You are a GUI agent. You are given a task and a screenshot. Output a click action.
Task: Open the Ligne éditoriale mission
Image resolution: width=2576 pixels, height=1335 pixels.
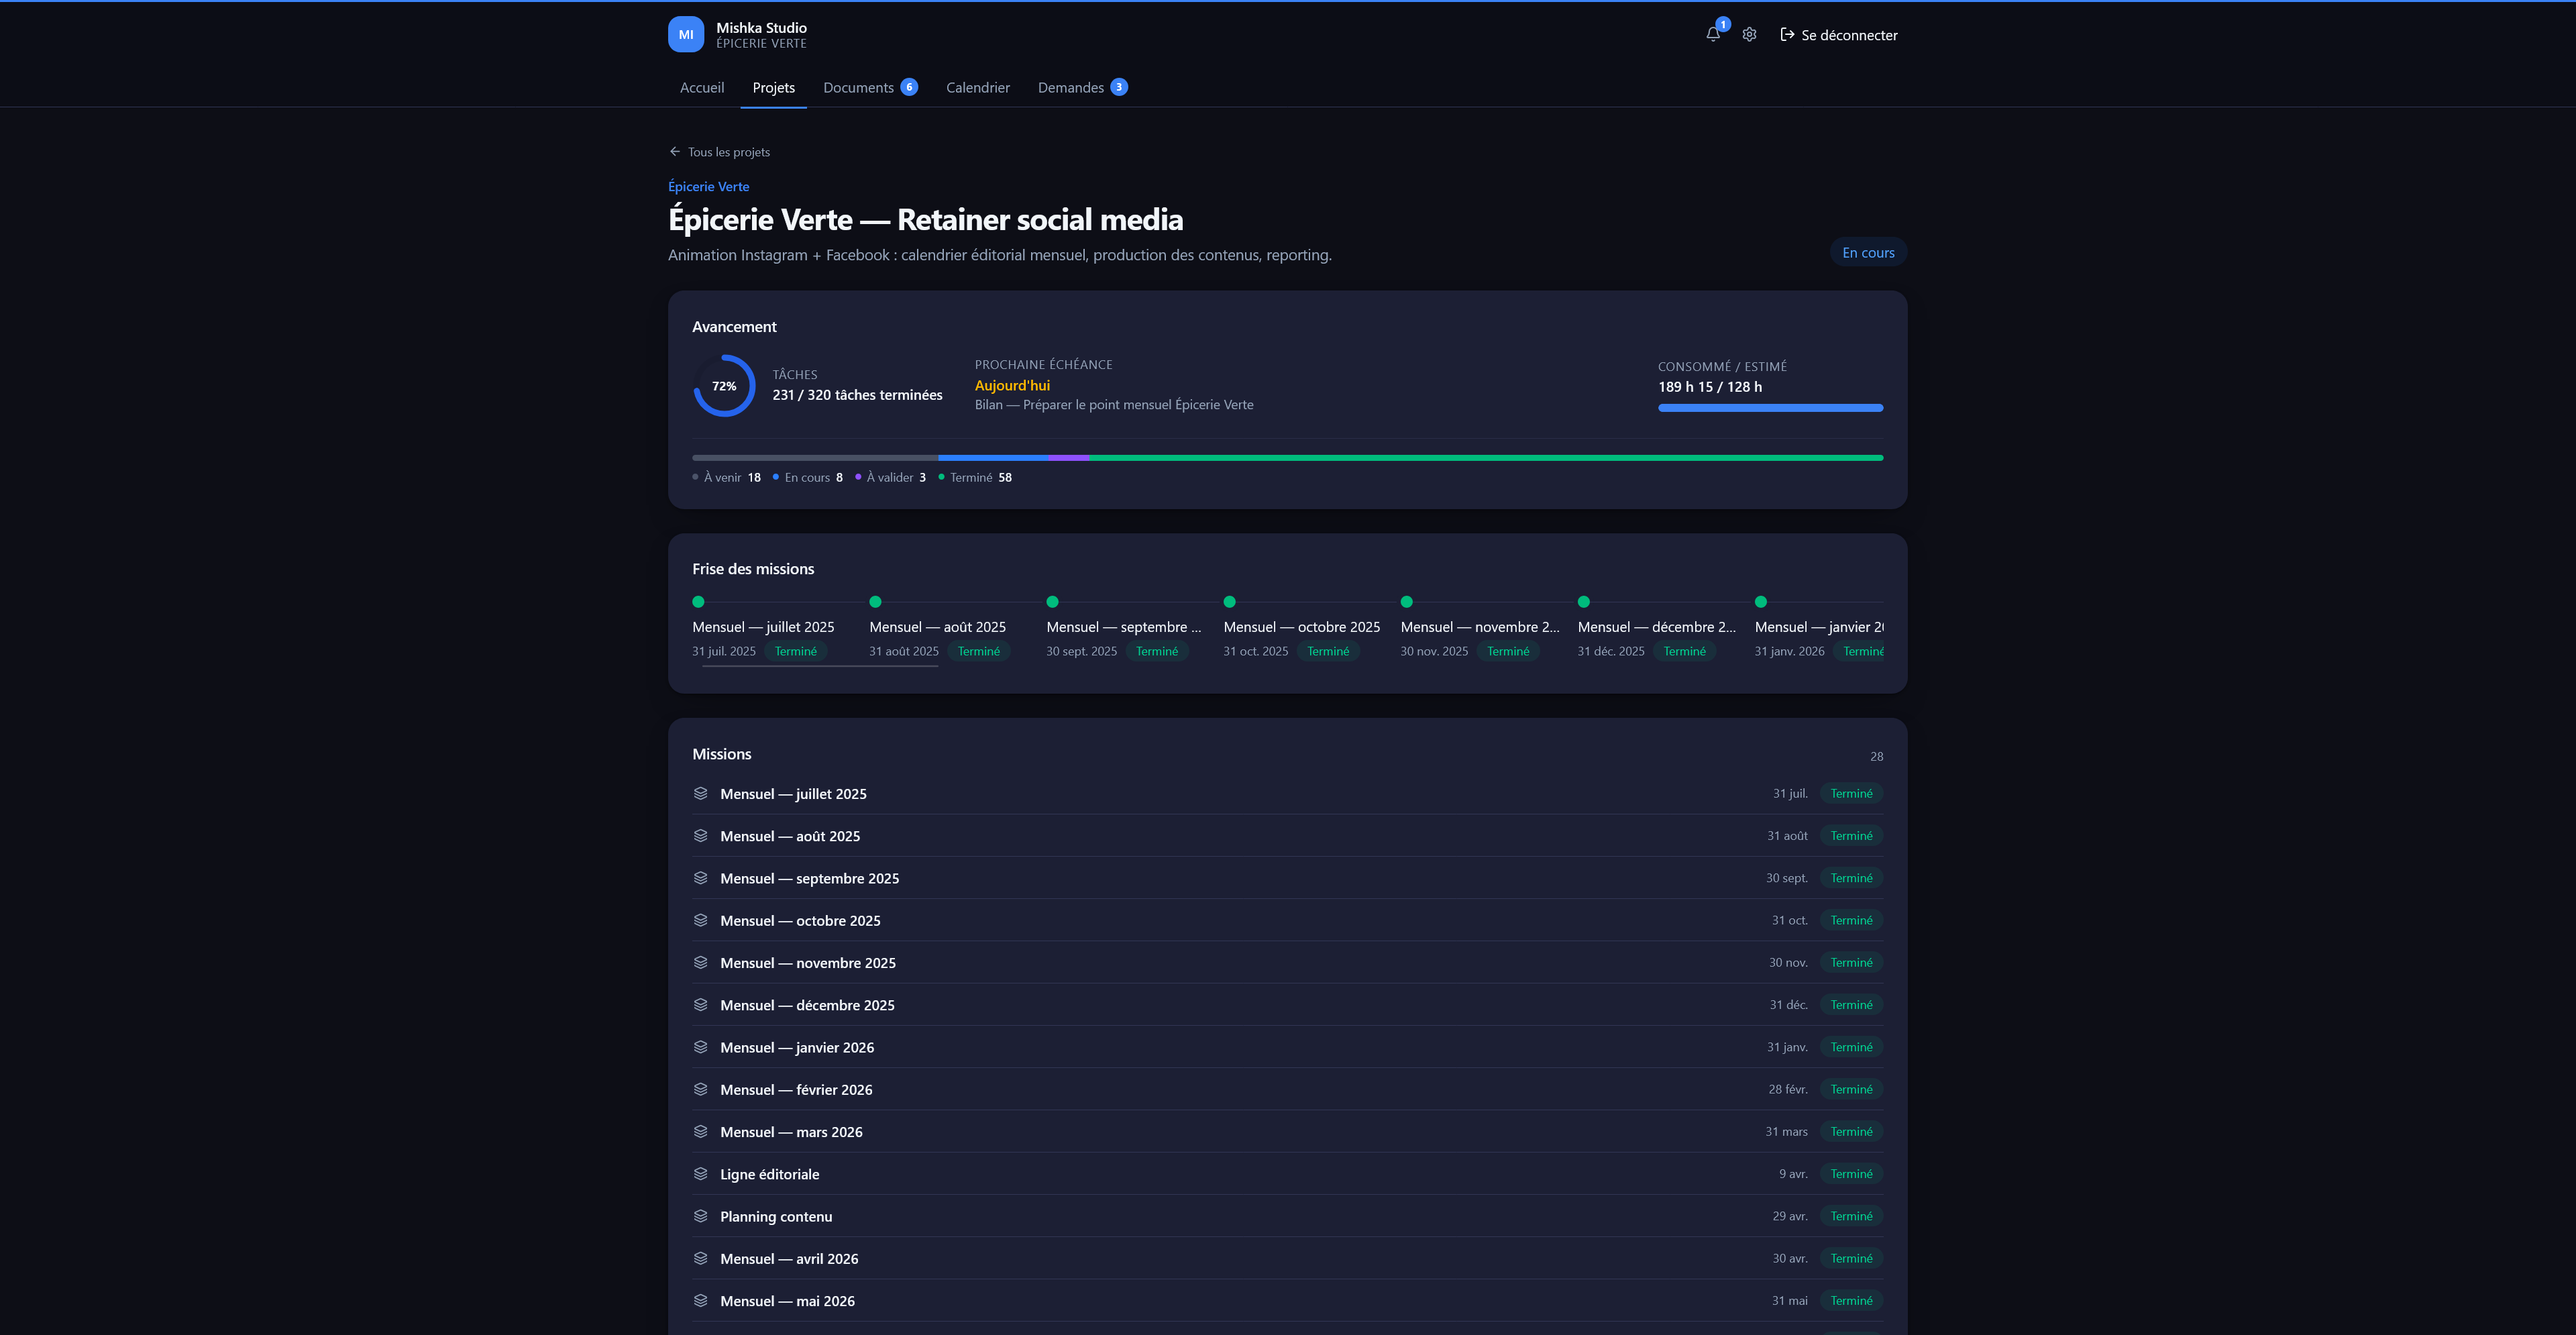coord(1288,1173)
